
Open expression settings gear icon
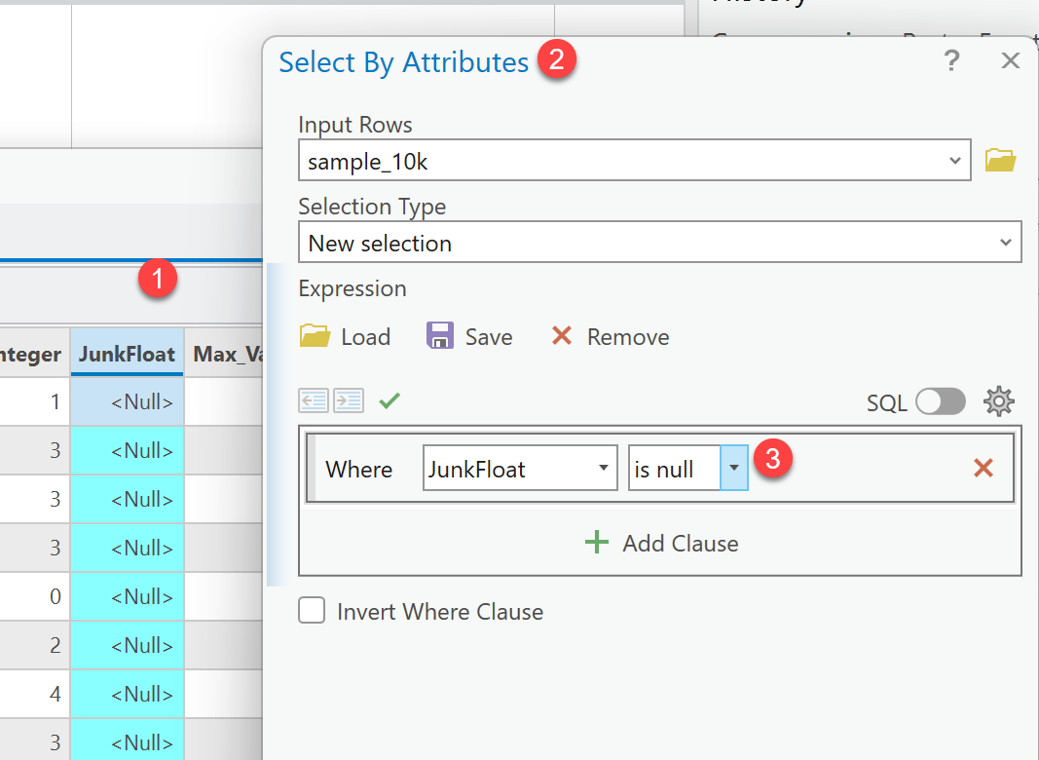999,401
